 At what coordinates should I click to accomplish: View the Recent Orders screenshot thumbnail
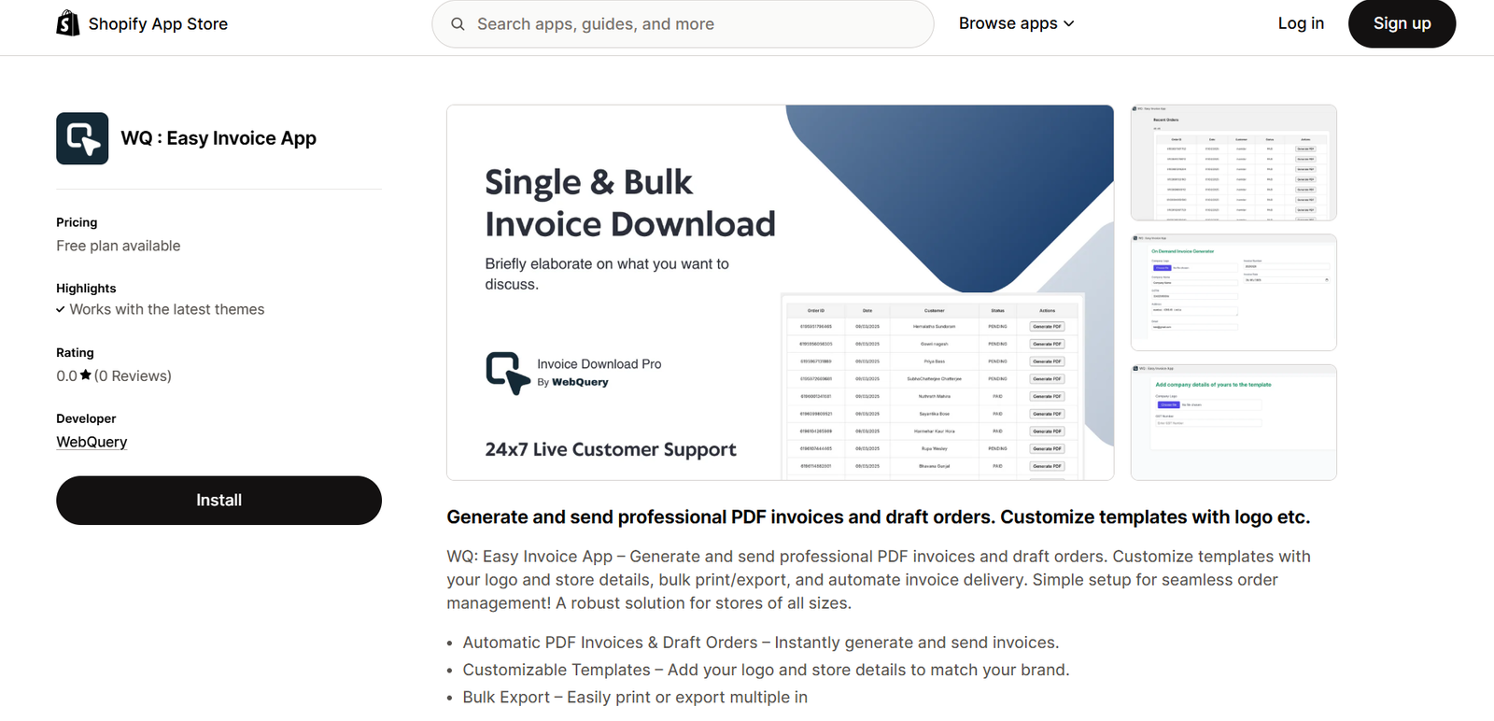pos(1233,163)
